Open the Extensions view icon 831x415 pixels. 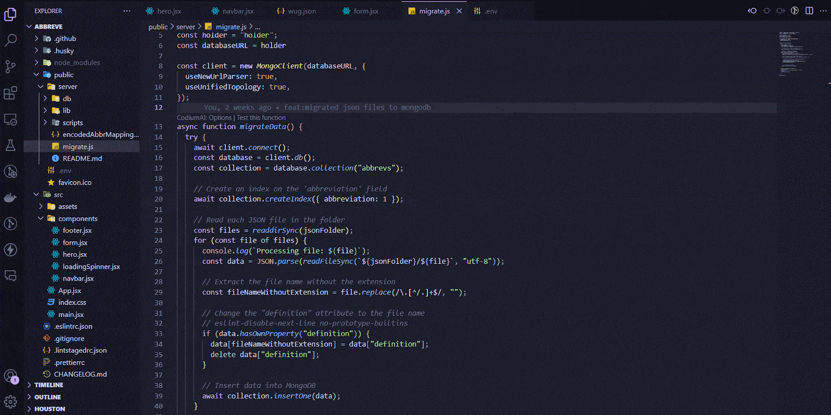point(10,93)
